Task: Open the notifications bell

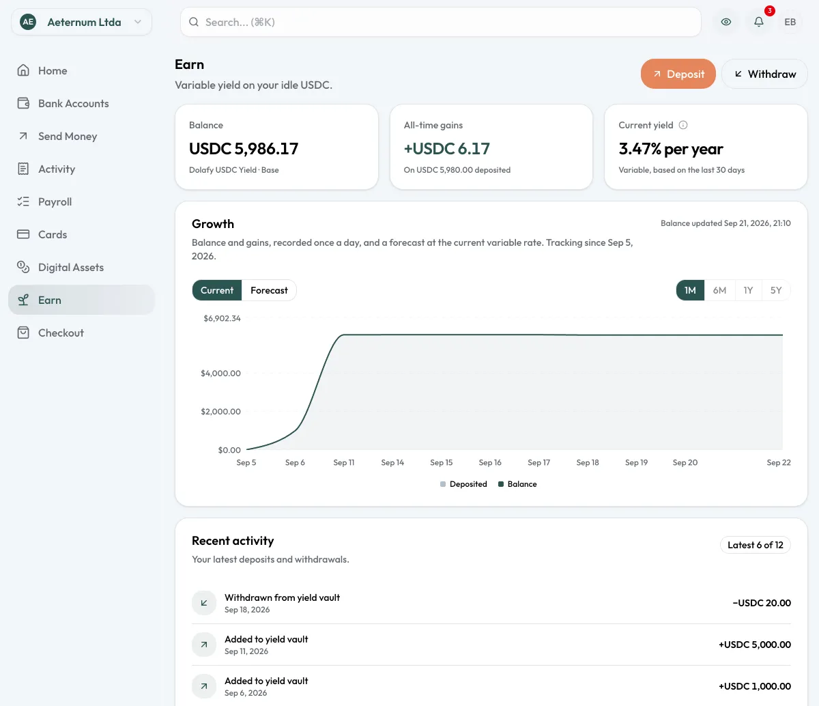Action: pos(758,22)
